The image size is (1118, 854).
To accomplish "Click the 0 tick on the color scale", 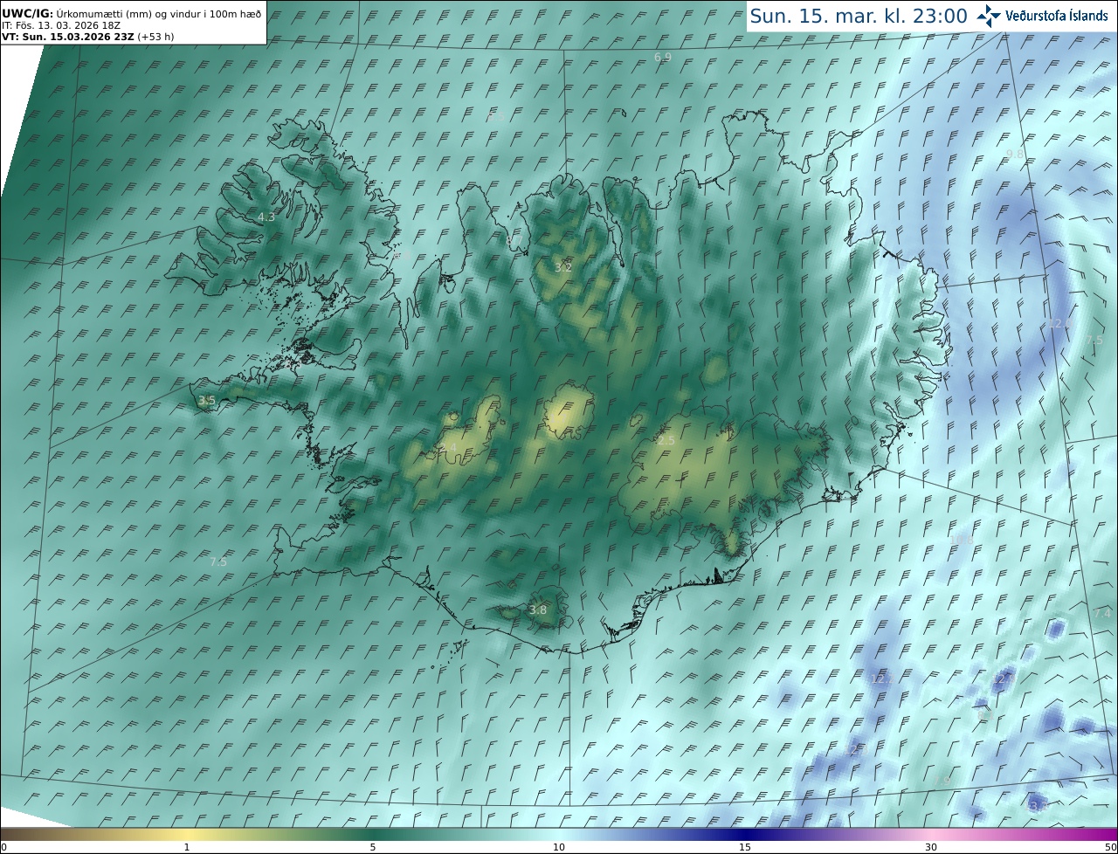I will 3,847.
